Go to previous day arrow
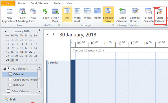This screenshot has height=103, width=168. 48,34
